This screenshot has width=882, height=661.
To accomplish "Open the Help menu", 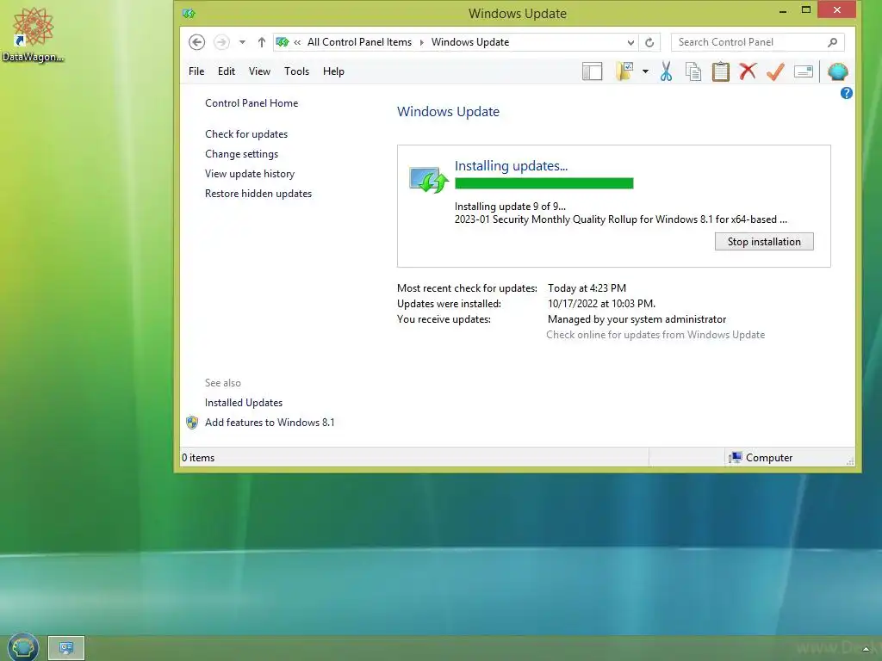I will [x=333, y=71].
